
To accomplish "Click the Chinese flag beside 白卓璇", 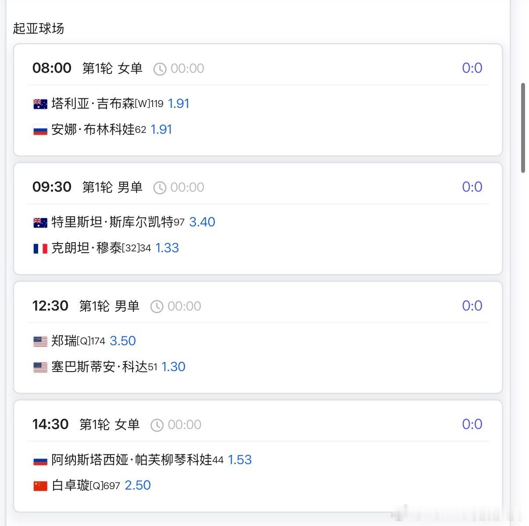I will tap(40, 485).
